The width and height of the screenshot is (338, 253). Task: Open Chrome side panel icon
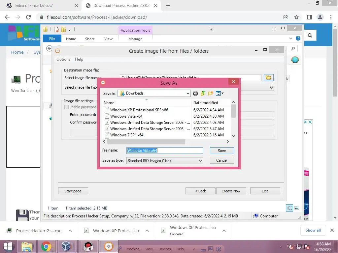point(310,17)
